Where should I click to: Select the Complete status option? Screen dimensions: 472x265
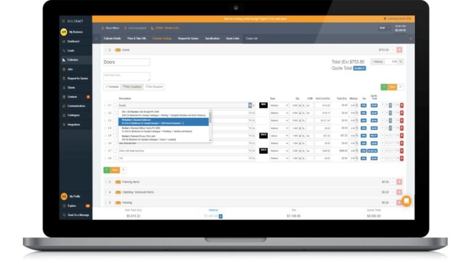(x=112, y=87)
